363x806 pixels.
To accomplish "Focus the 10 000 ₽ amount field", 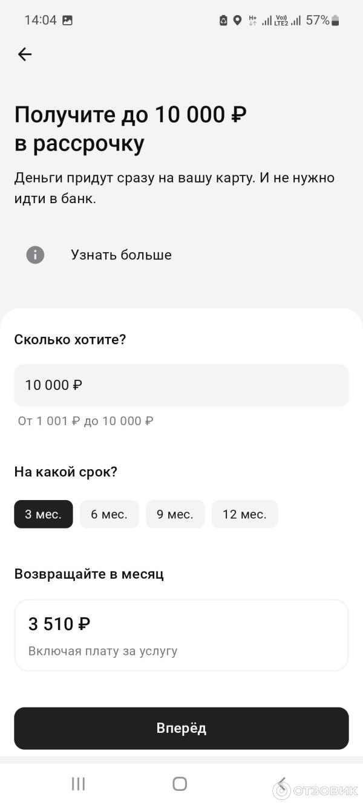I will point(181,385).
